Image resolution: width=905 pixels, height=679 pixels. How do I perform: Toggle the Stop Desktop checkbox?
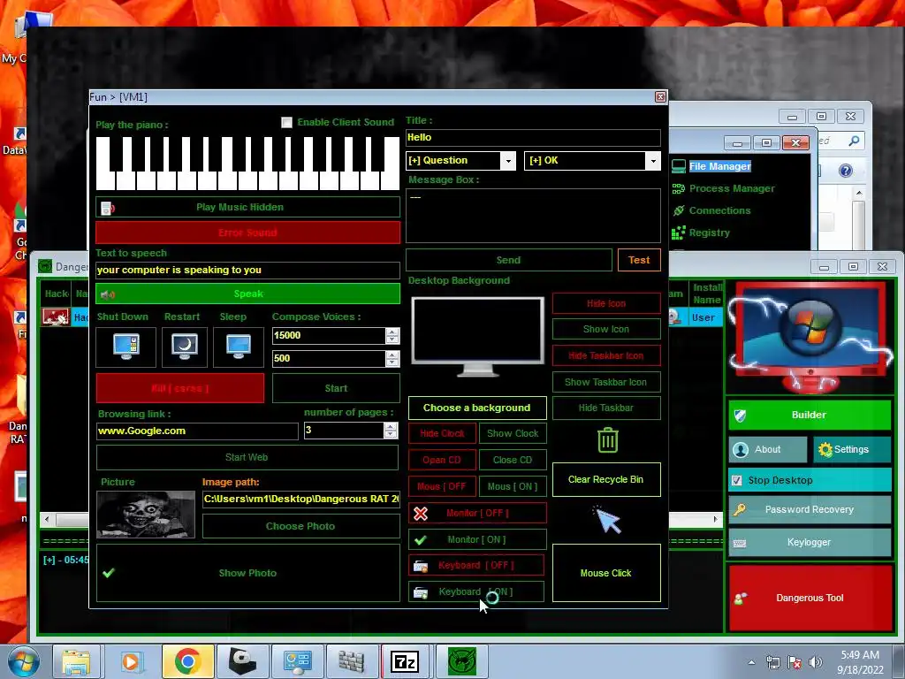click(737, 480)
